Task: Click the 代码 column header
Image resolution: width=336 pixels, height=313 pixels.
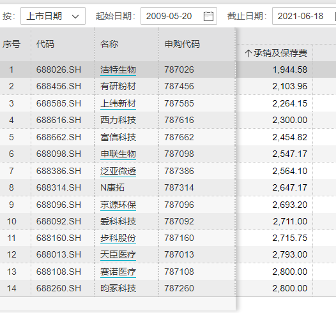Action: (45, 44)
